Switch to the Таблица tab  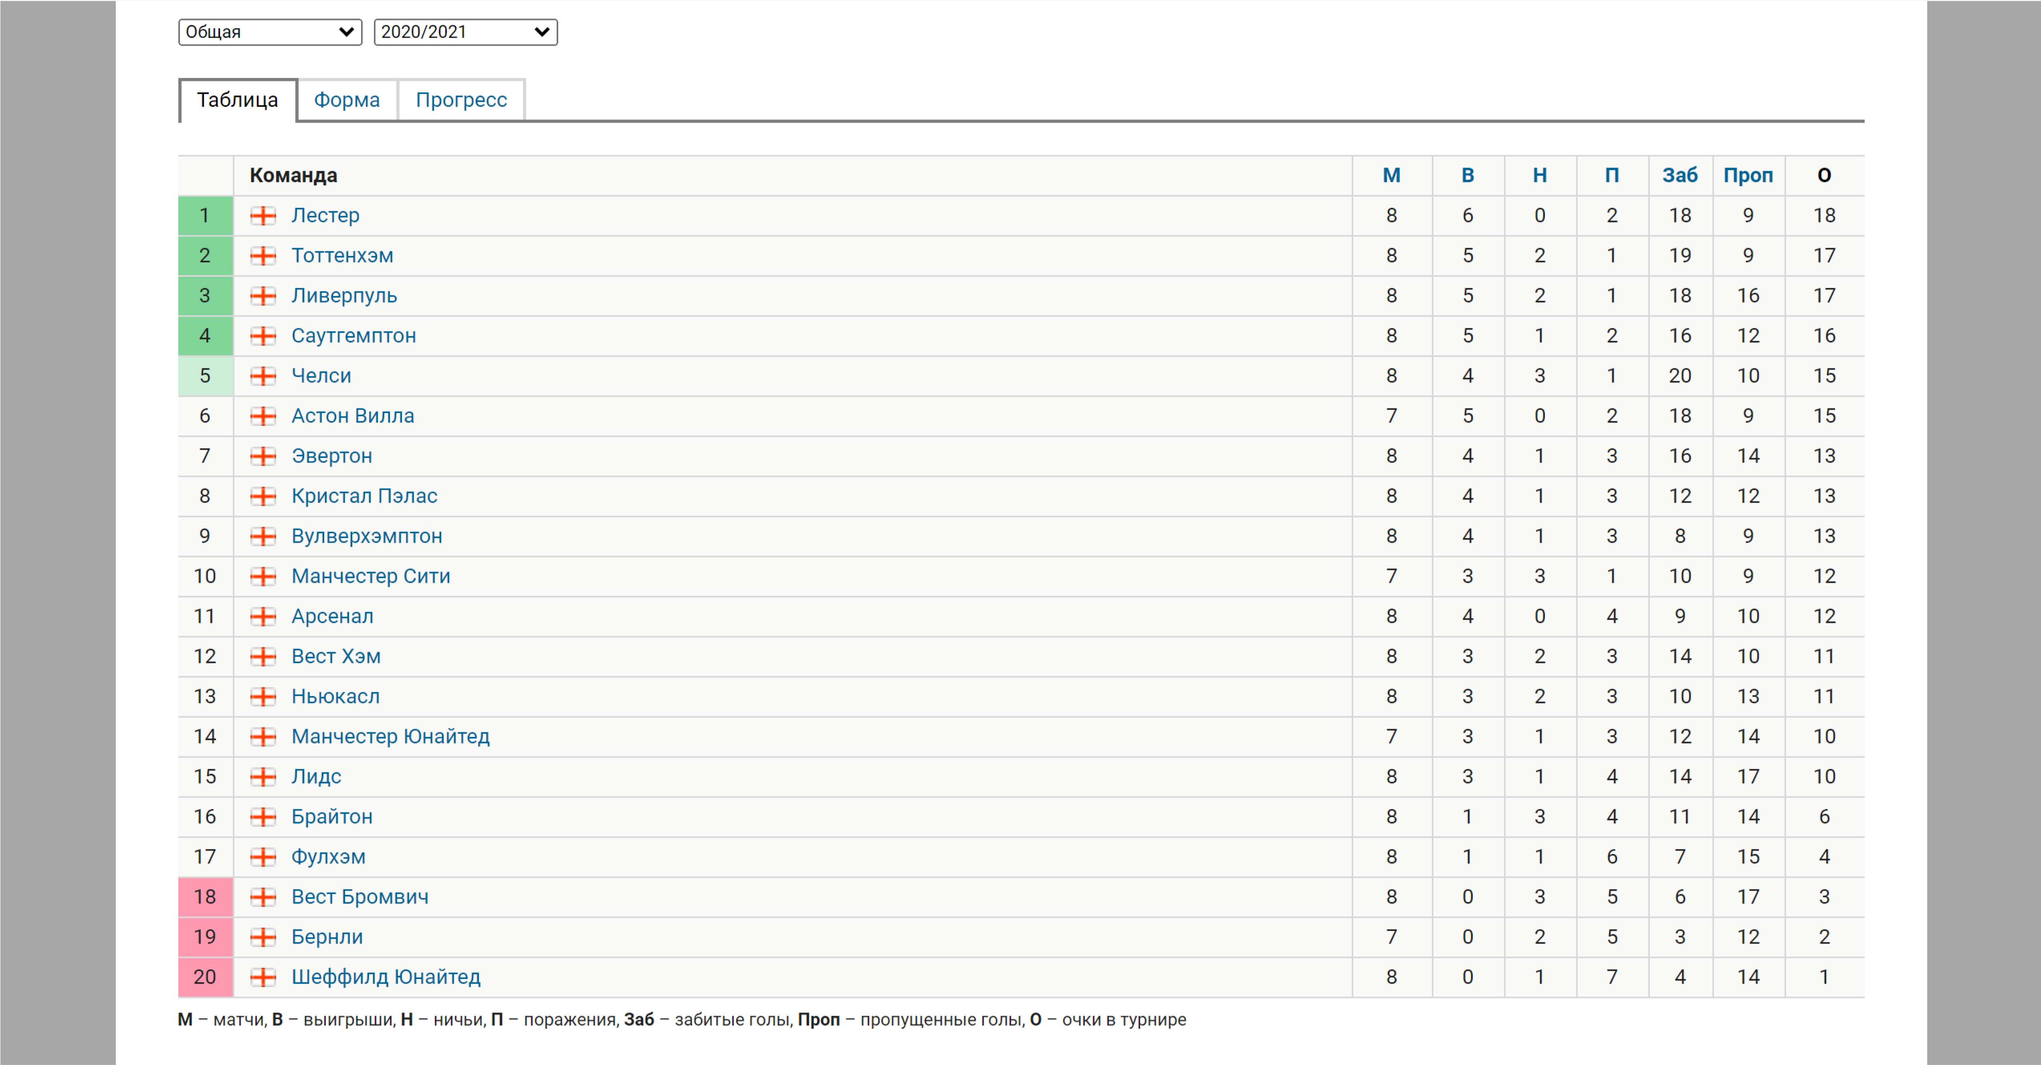pyautogui.click(x=238, y=100)
